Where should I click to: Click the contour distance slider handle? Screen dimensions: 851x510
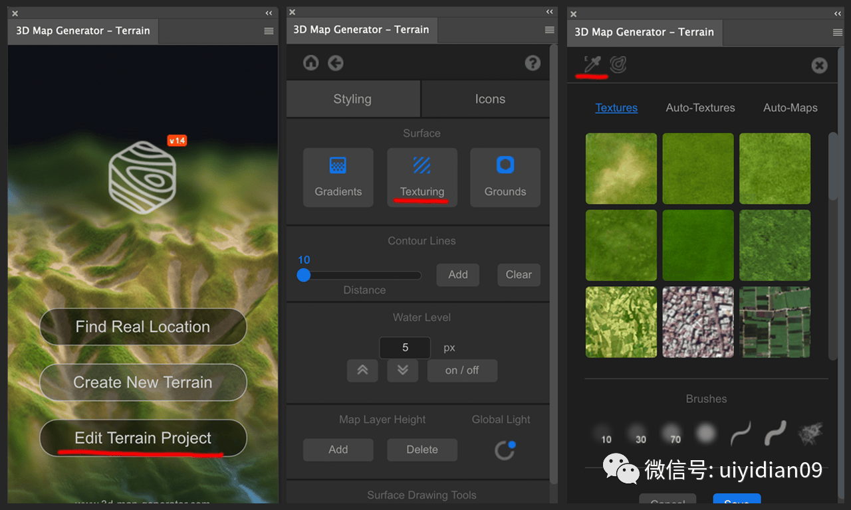(x=304, y=275)
